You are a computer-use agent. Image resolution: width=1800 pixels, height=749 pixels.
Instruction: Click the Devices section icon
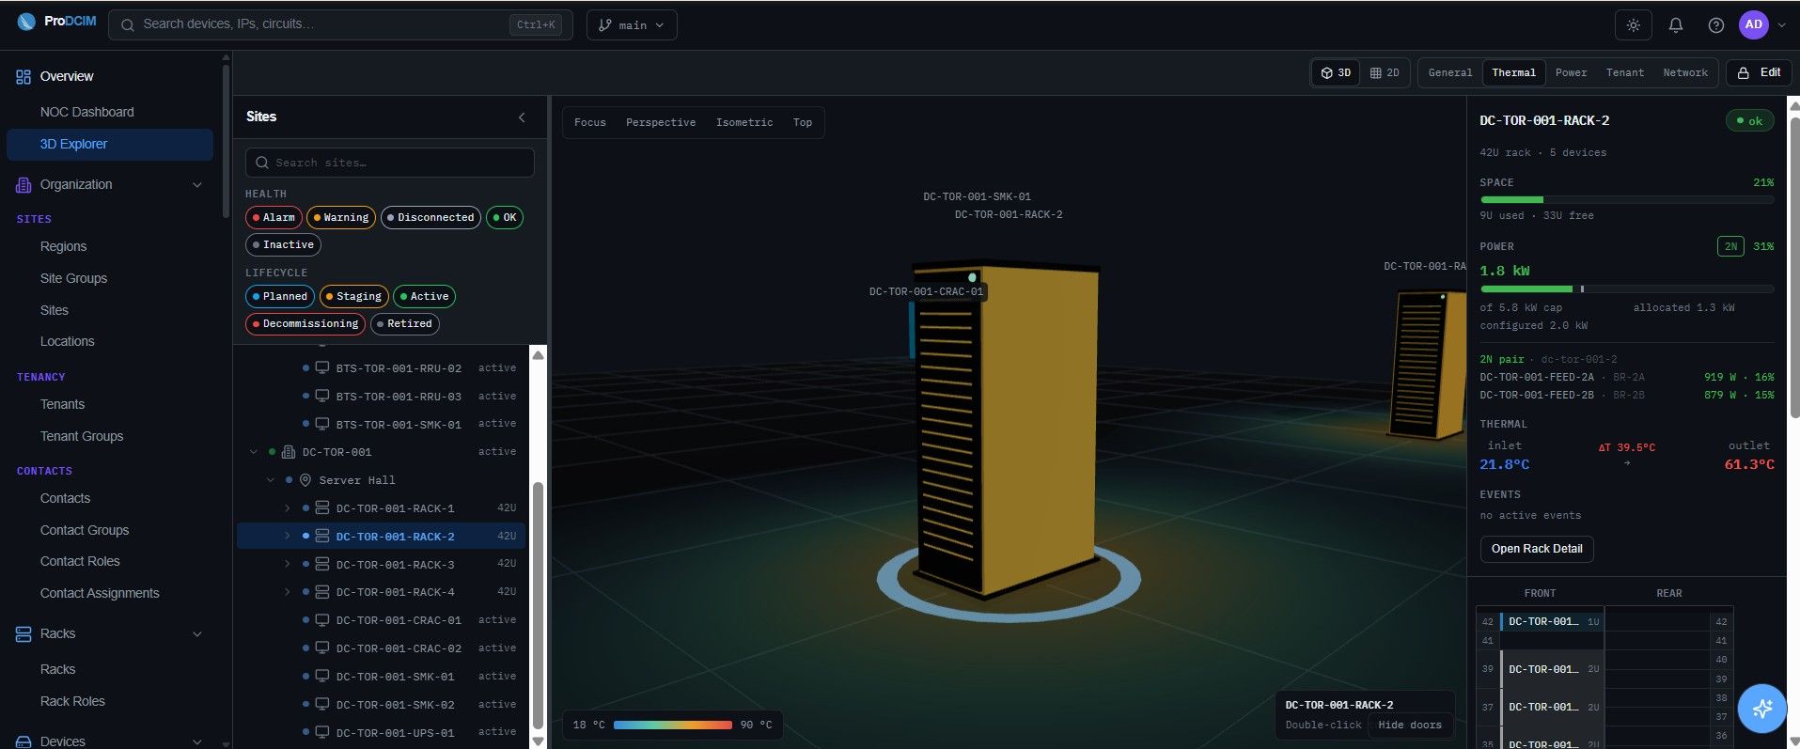23,741
